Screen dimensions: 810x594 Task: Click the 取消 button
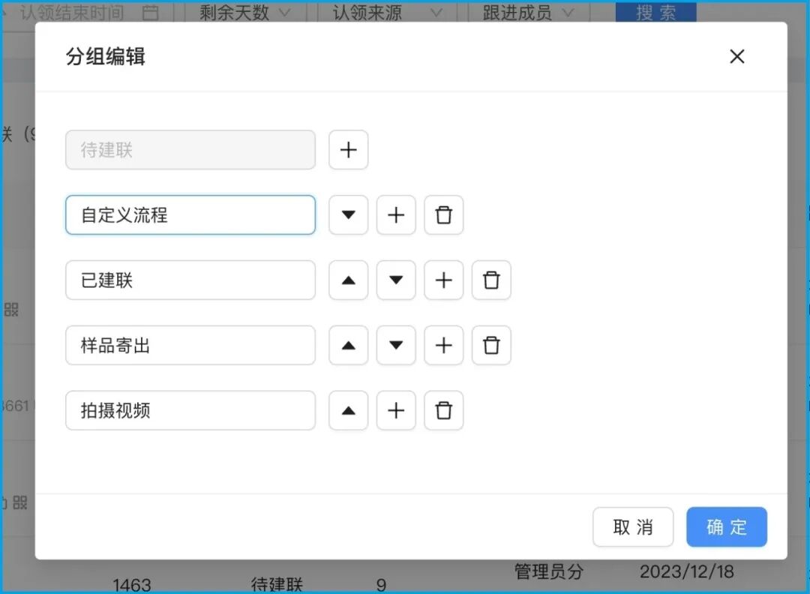[633, 526]
